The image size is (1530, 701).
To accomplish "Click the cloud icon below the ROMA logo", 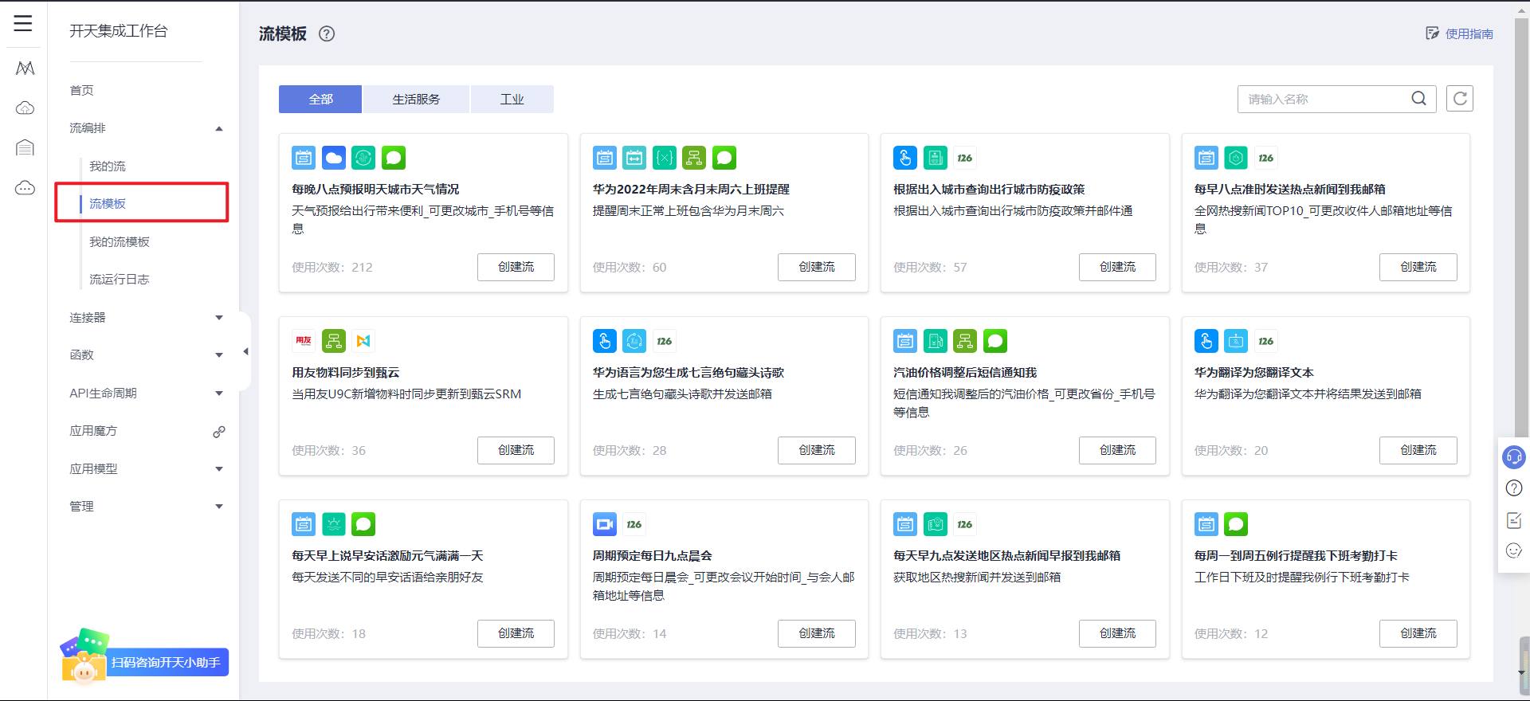I will pos(25,108).
